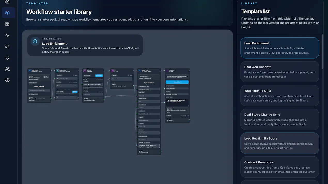Image resolution: width=328 pixels, height=184 pixels.
Task: Select the Contract Generation template
Action: click(280, 167)
